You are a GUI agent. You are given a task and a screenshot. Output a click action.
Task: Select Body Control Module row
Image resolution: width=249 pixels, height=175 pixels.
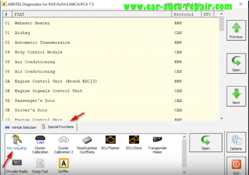pyautogui.click(x=111, y=52)
